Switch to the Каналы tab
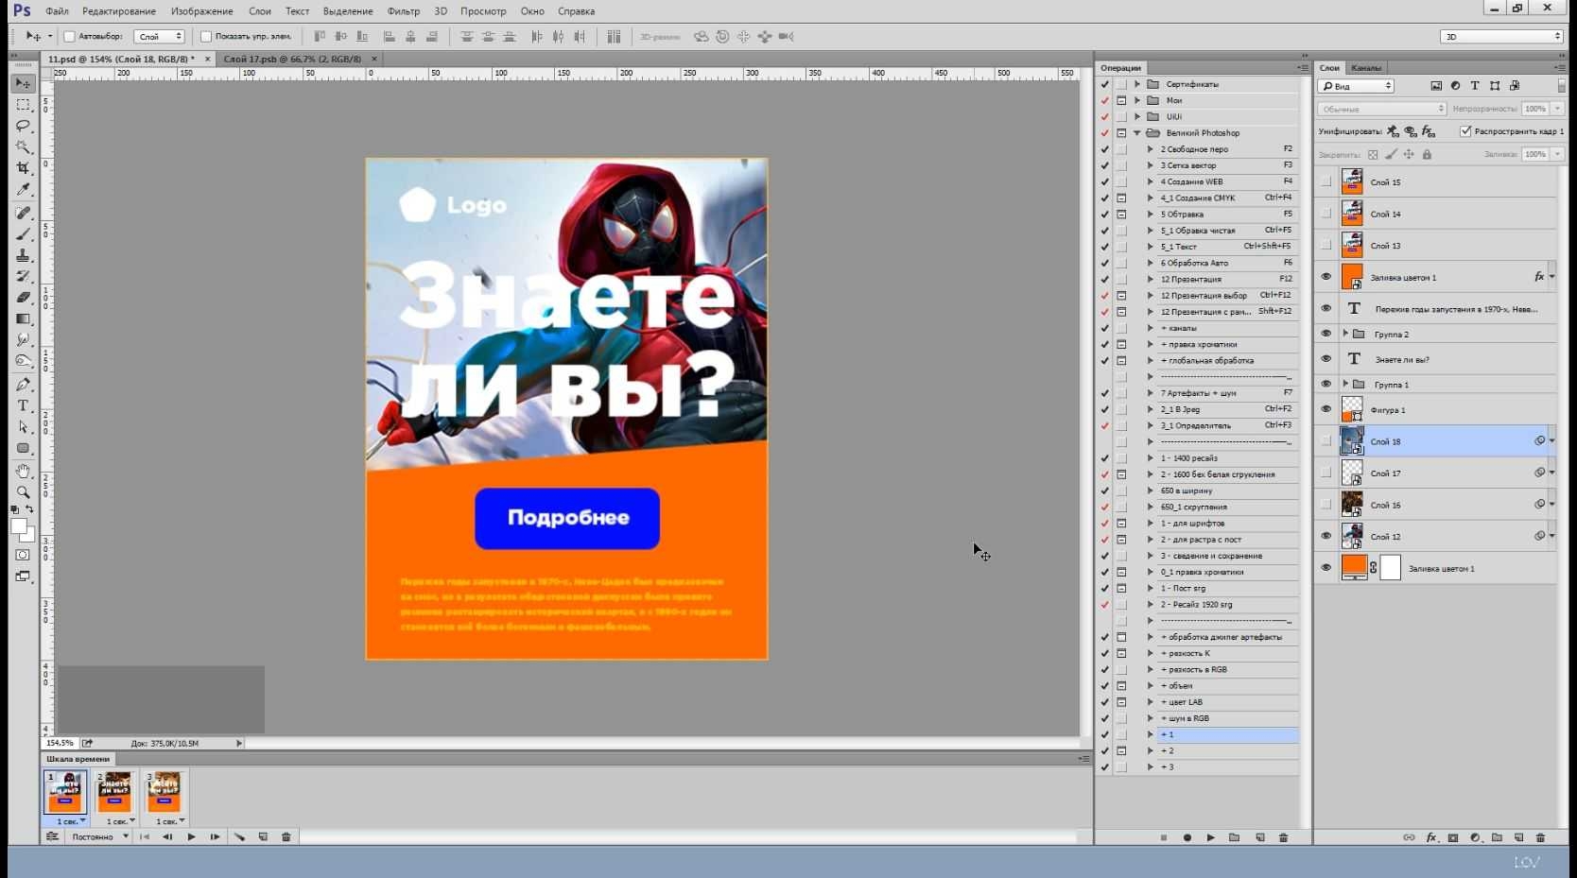 tap(1366, 68)
